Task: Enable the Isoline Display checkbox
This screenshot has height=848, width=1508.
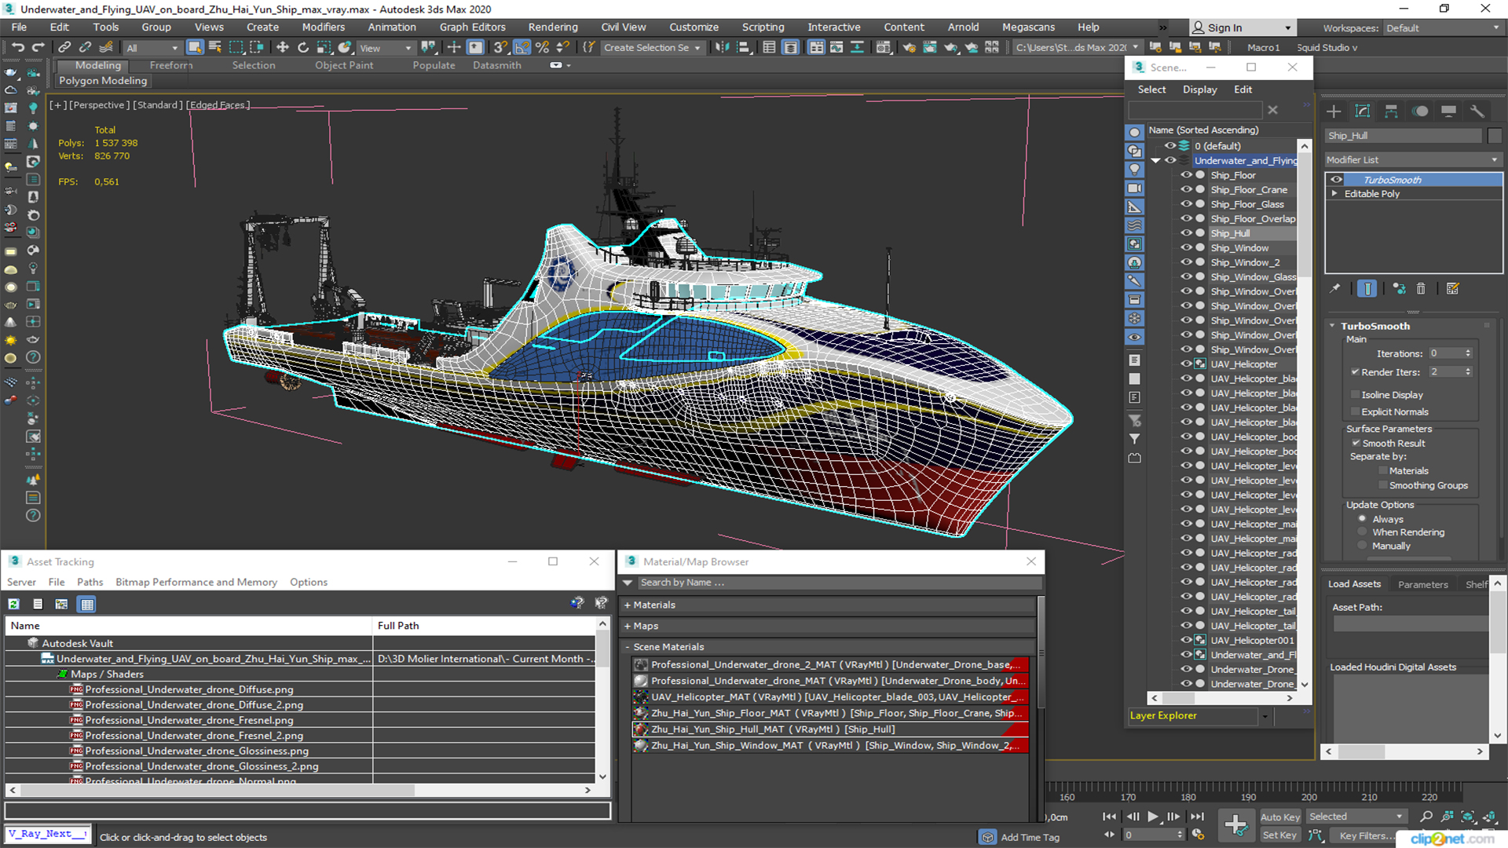Action: pos(1355,394)
